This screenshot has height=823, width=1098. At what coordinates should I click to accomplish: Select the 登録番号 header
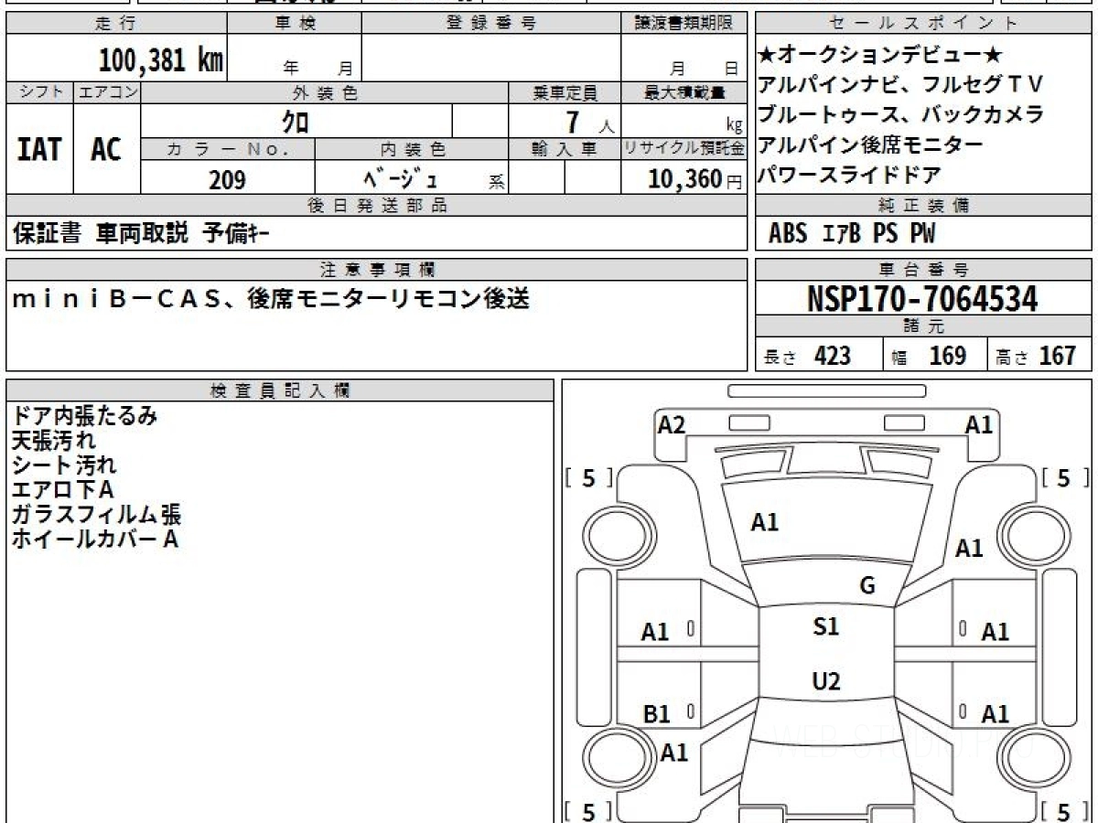point(491,24)
